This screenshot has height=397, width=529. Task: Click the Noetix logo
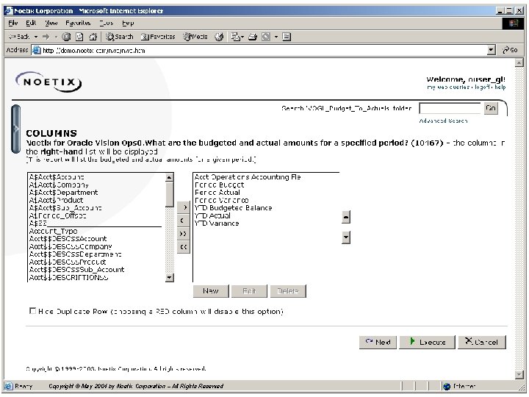[x=49, y=82]
